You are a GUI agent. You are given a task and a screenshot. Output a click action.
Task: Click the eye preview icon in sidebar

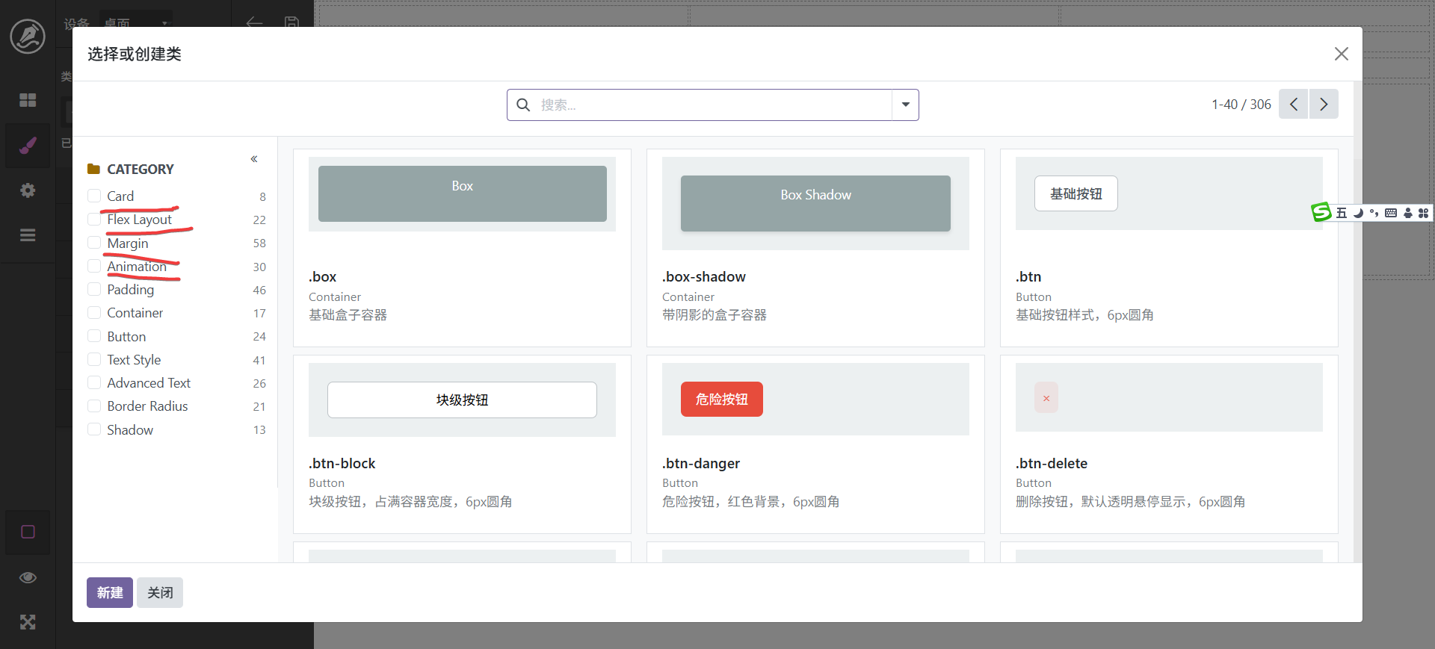pyautogui.click(x=28, y=577)
